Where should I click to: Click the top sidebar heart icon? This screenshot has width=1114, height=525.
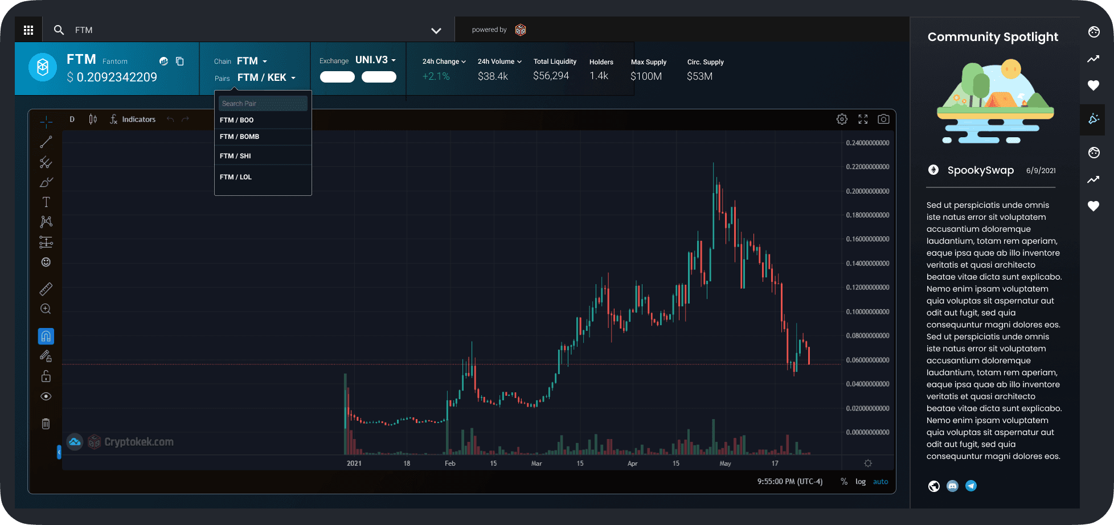tap(1093, 85)
